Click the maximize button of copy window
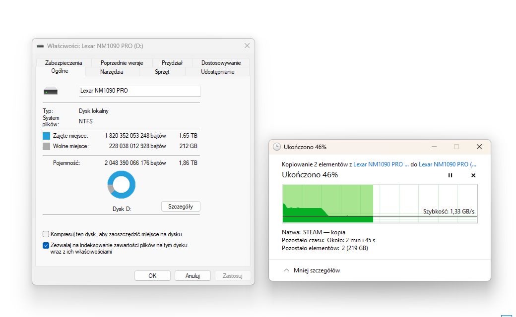The height and width of the screenshot is (317, 516). click(456, 147)
